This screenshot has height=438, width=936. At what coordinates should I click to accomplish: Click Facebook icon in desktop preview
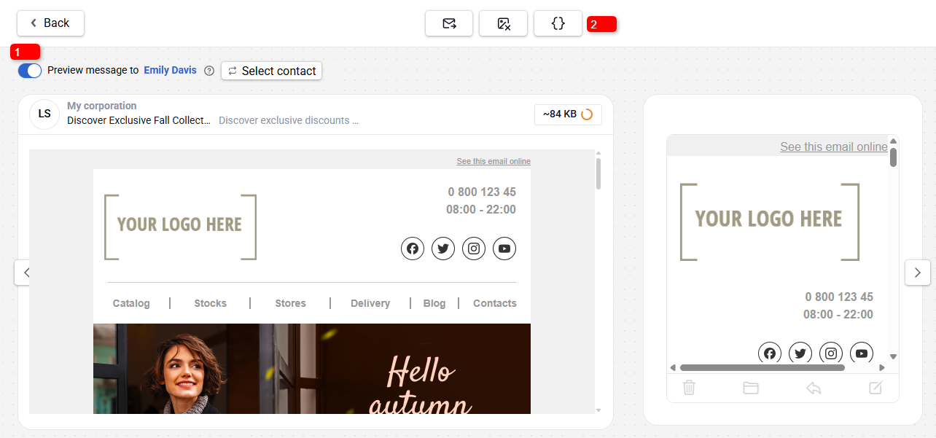click(x=413, y=249)
